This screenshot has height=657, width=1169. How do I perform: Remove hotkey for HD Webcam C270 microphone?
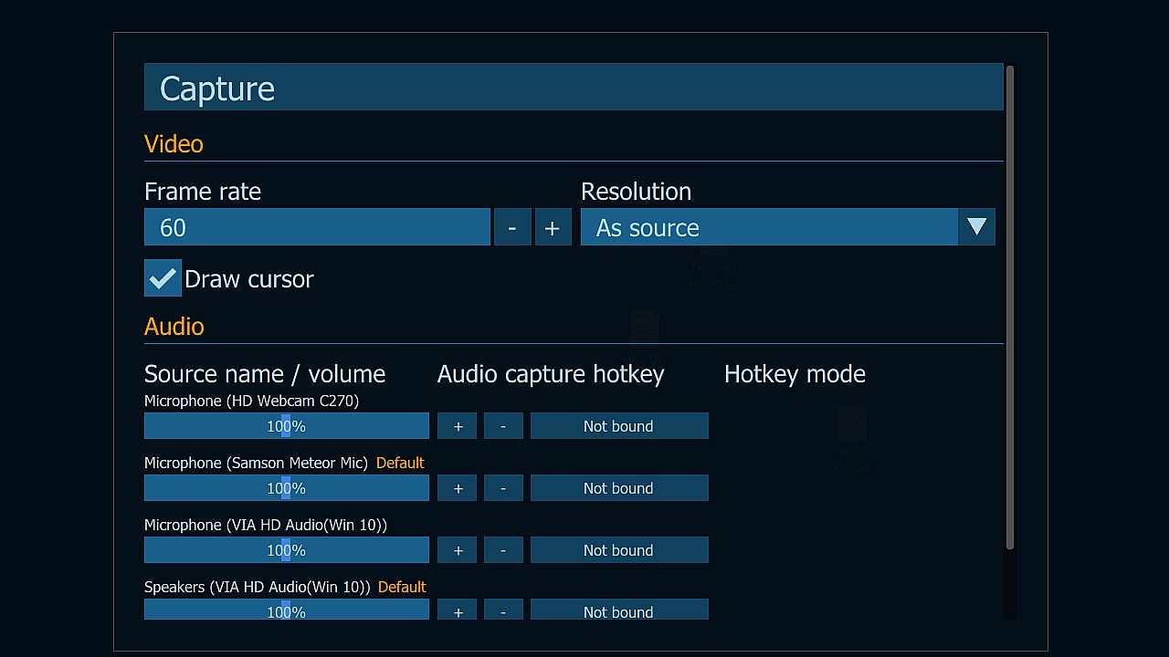(503, 426)
